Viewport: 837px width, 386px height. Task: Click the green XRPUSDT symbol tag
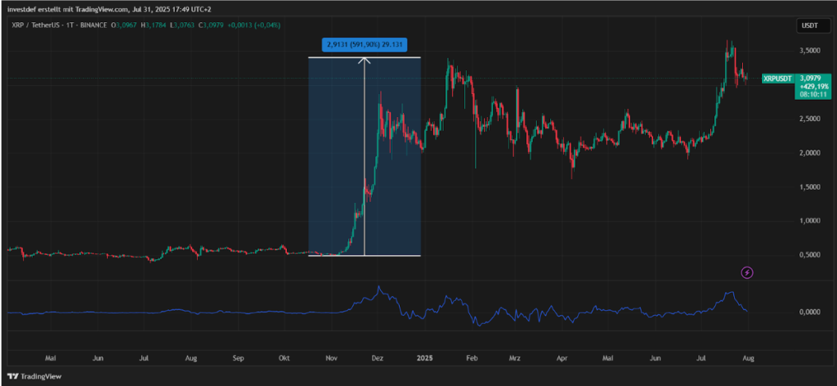[777, 79]
